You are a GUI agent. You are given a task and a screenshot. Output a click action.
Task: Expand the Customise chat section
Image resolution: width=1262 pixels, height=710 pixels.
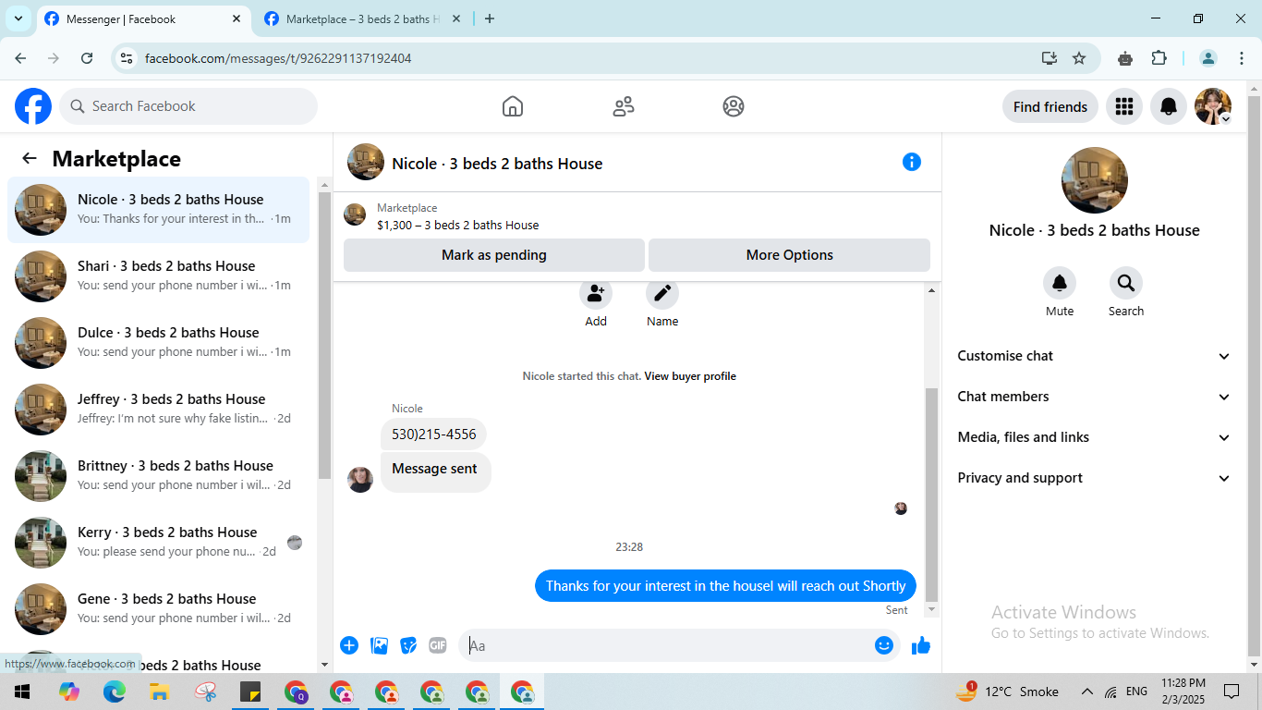1094,356
